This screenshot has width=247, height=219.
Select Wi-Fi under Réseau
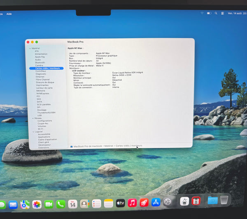click(40, 129)
